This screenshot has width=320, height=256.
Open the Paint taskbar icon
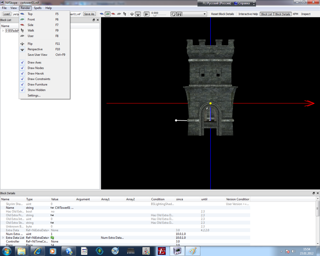[192, 251]
